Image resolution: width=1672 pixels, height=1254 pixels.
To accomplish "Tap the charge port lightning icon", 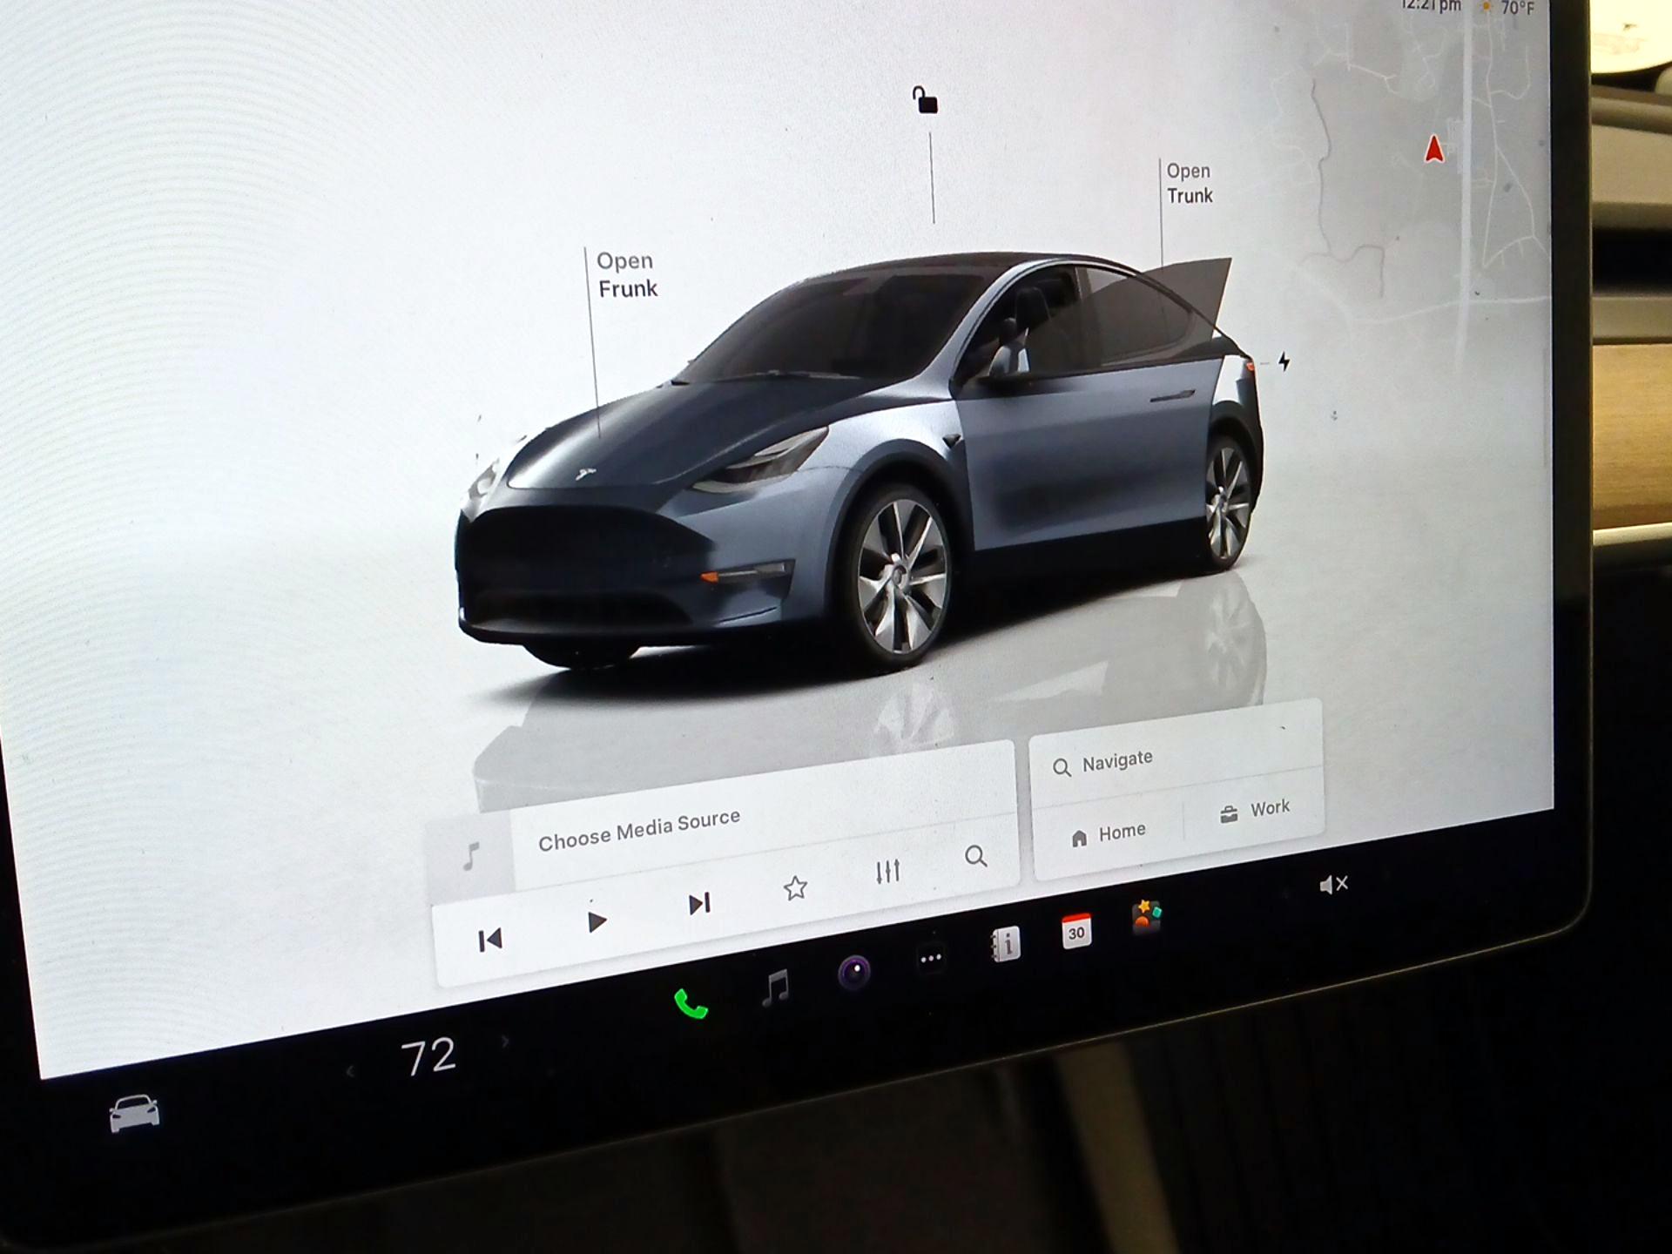I will click(1284, 361).
